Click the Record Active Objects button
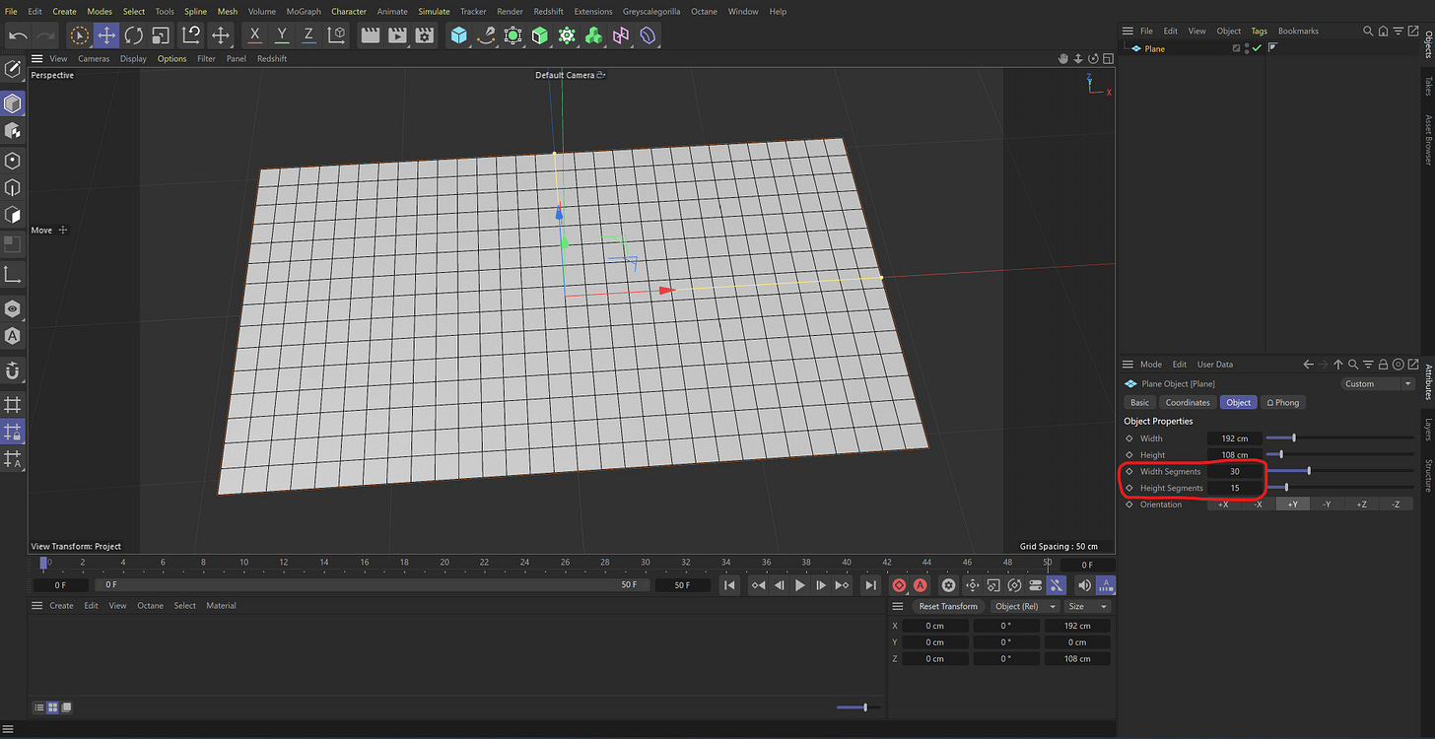The image size is (1435, 739). click(899, 585)
